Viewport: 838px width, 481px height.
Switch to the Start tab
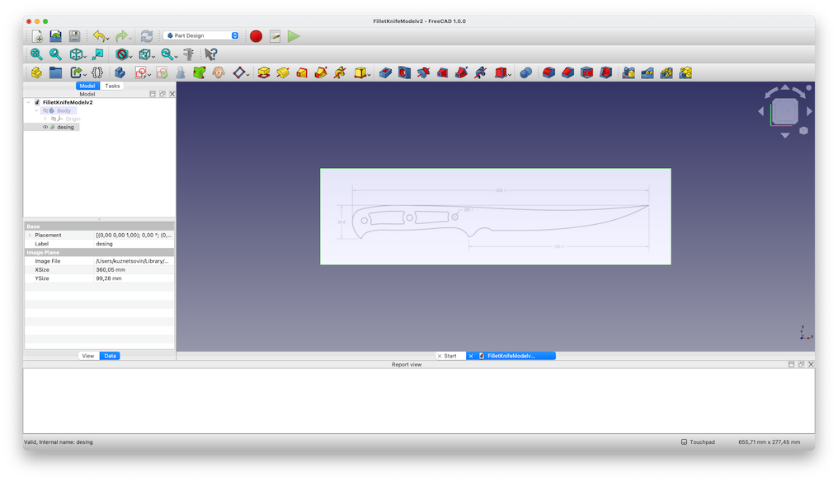coord(450,356)
